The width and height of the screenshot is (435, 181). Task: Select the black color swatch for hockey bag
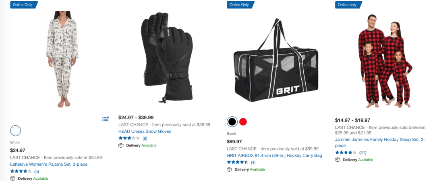click(x=232, y=122)
